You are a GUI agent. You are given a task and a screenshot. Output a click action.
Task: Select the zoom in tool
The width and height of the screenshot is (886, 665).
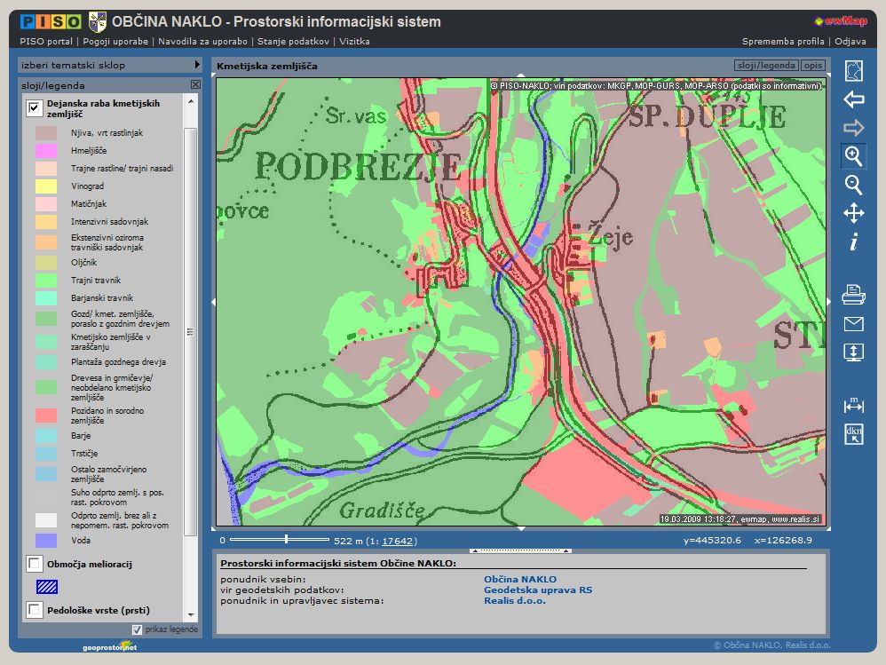pos(853,156)
